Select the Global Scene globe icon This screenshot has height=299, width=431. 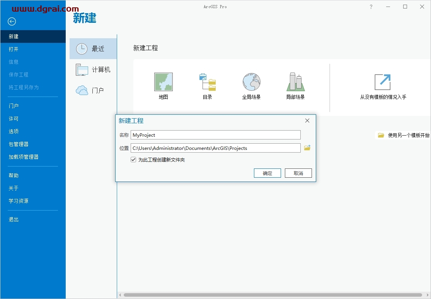[x=252, y=82]
